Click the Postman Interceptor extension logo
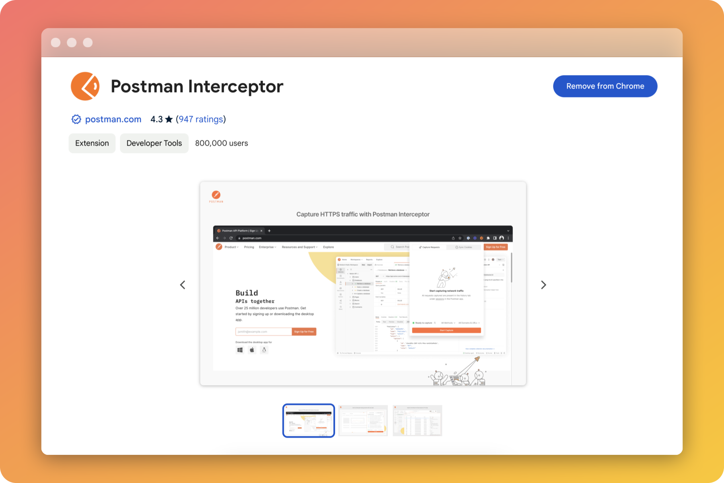This screenshot has width=724, height=483. [x=85, y=86]
